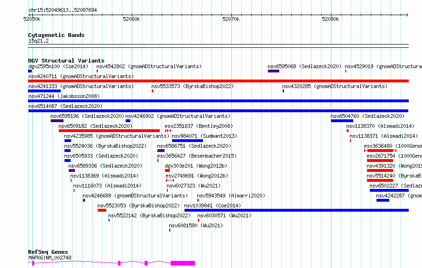Select nsv6081590 (Wu2021) label

pyautogui.click(x=196, y=225)
